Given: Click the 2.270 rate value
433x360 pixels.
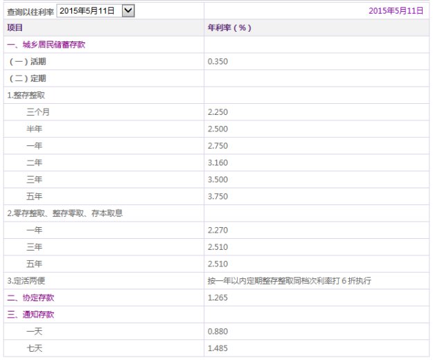Looking at the screenshot, I should click(218, 230).
